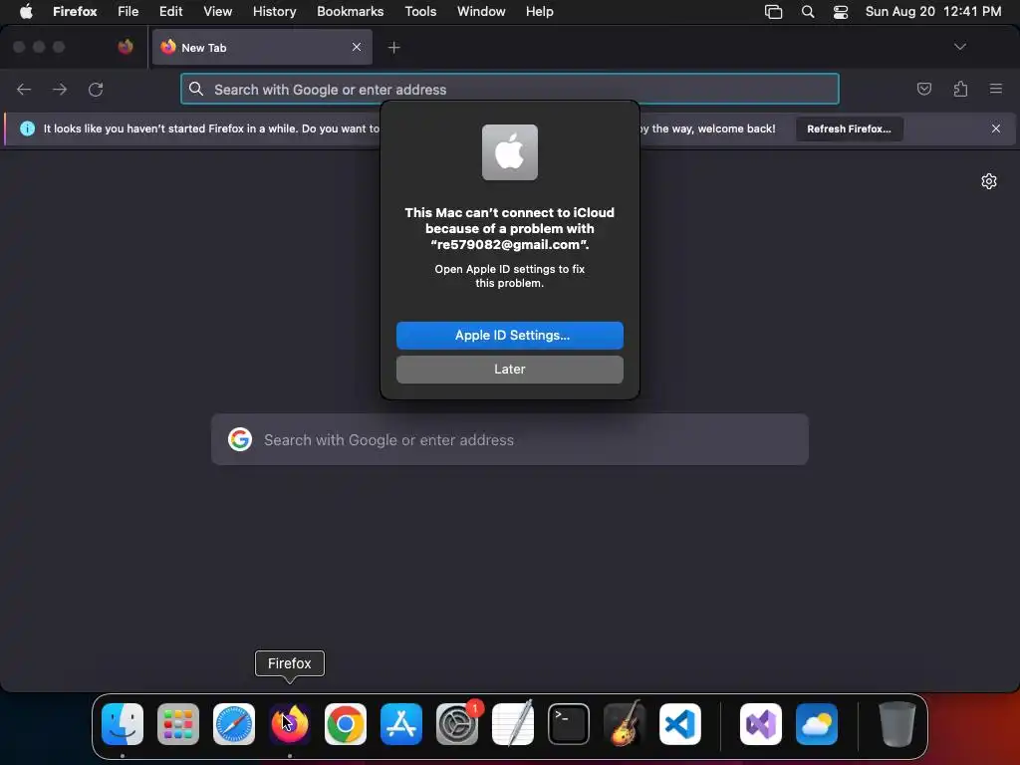Open Google Chrome from the Dock

click(346, 724)
